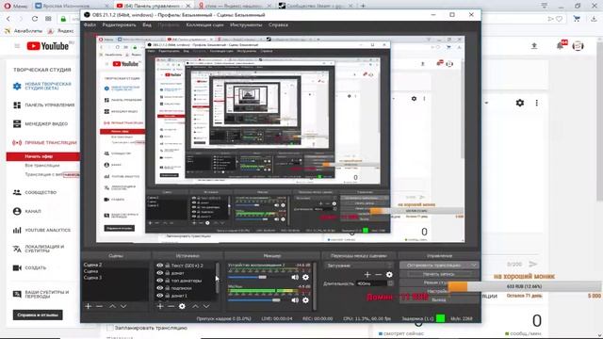Toggle lock on подписки source
Screen dimensions: 603x339
click(x=168, y=288)
